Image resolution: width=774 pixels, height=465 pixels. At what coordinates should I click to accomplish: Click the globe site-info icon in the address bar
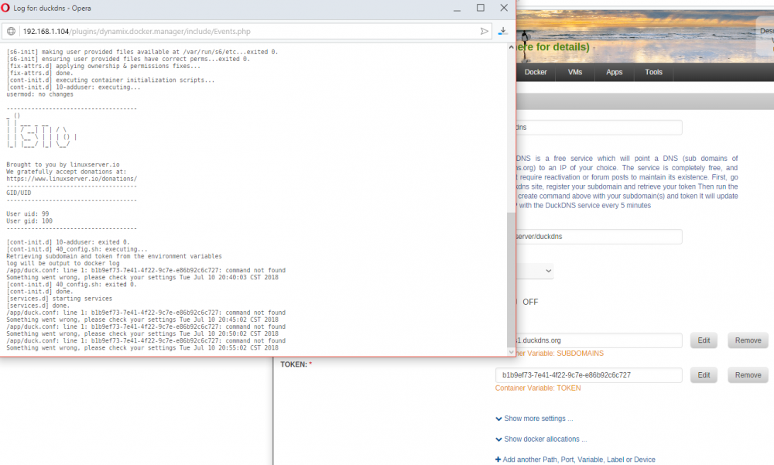[x=11, y=31]
